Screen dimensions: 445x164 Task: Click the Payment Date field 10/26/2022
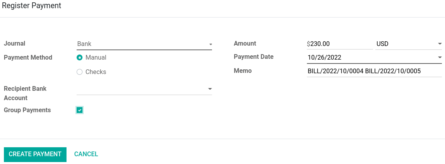coord(370,57)
